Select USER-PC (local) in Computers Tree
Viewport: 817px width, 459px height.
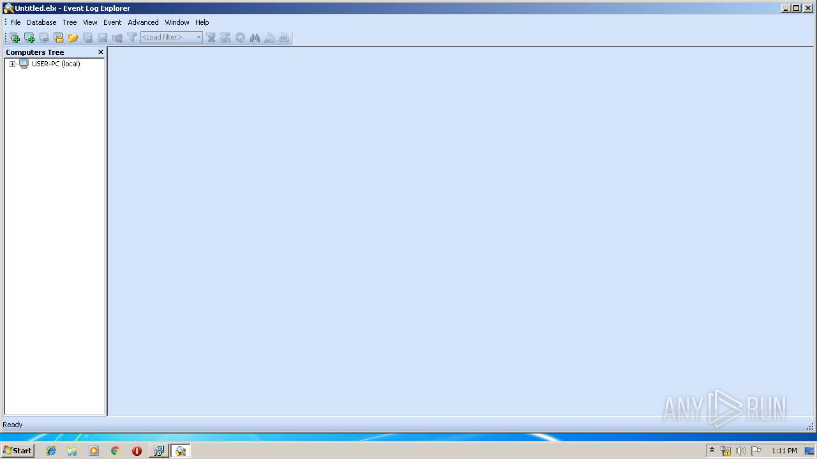pos(56,64)
